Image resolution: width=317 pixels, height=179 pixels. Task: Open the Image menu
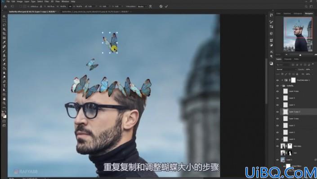click(20, 1)
